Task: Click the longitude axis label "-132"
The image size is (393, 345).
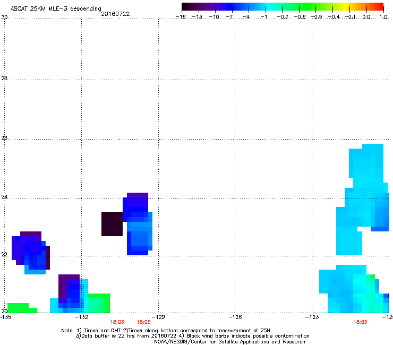Action: pos(81,317)
